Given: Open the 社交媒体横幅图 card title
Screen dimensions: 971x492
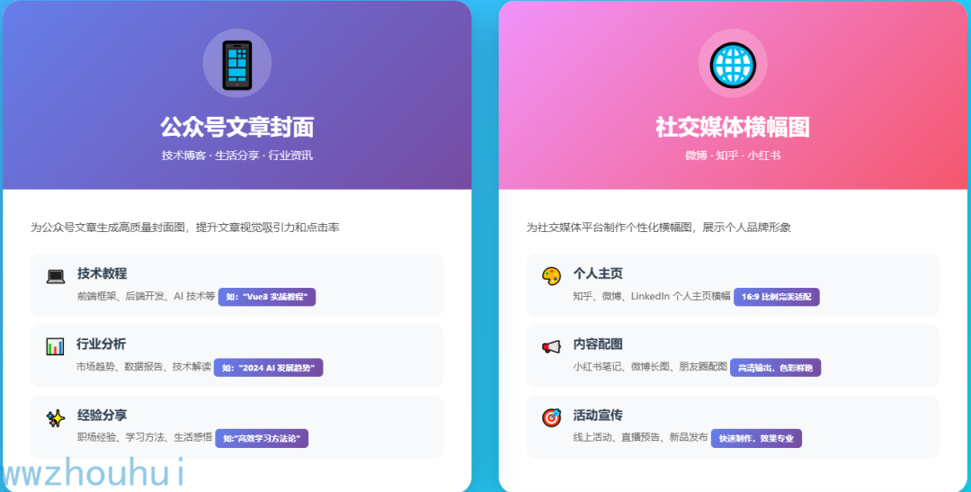Looking at the screenshot, I should pyautogui.click(x=733, y=127).
